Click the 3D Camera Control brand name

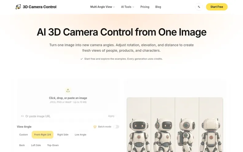click(x=40, y=7)
